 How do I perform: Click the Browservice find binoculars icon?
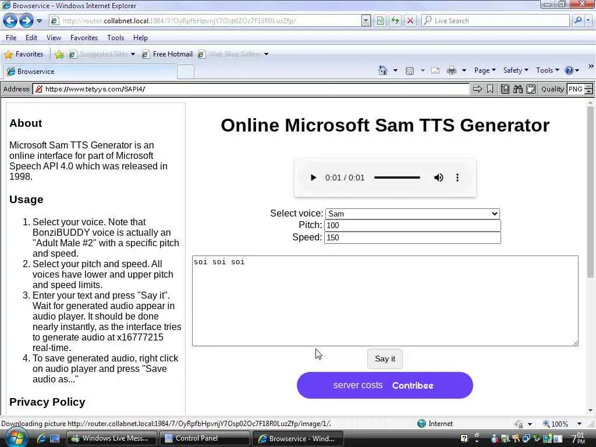[x=518, y=89]
